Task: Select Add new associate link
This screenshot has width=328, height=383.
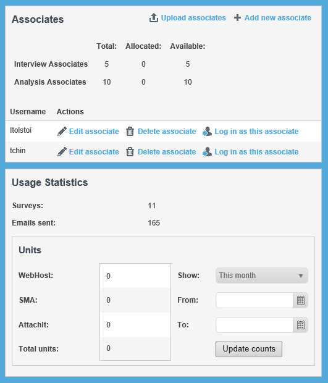Action: point(278,18)
